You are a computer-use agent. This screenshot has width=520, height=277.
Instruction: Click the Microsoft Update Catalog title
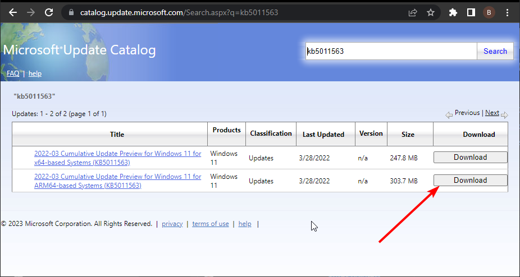point(79,50)
